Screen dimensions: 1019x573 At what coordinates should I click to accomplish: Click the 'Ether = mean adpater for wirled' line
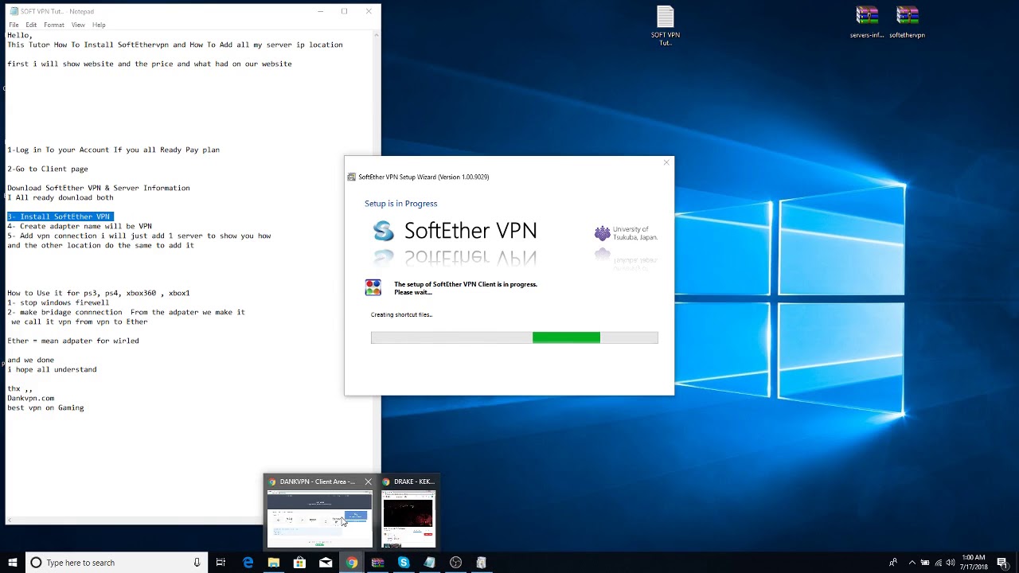pyautogui.click(x=73, y=341)
